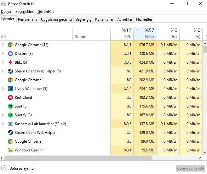The height and width of the screenshot is (174, 207).
Task: Switch to the Ayrıntılar tab
Action: click(125, 19)
